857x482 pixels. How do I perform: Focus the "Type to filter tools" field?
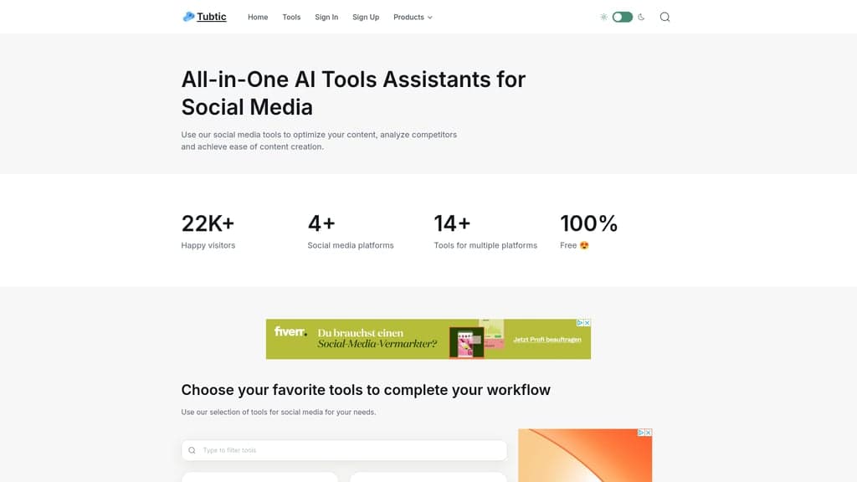pos(352,450)
